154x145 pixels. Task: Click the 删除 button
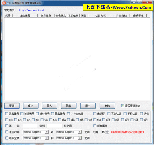click(x=107, y=106)
